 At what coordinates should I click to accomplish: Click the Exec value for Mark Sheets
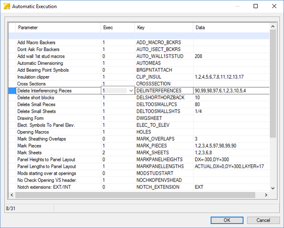coord(117,153)
